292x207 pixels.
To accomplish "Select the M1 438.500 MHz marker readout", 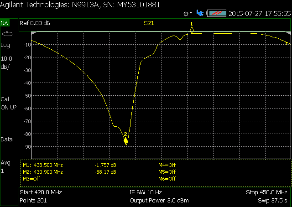I will [43, 165].
